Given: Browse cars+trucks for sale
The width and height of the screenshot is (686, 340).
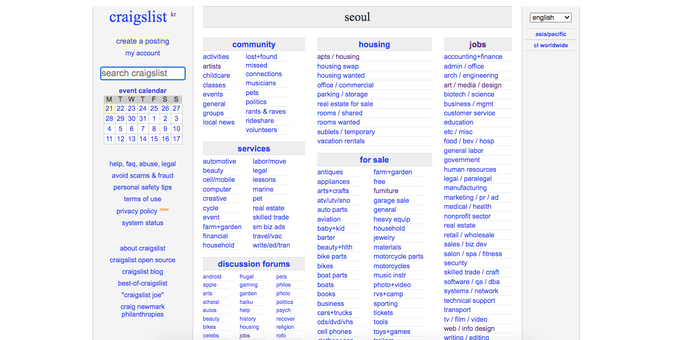Looking at the screenshot, I should [335, 313].
